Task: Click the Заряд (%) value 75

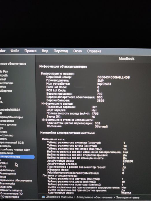Action: pos(93,117)
